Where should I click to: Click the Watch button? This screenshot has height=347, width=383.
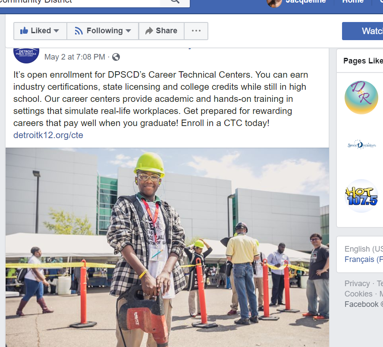(x=362, y=31)
